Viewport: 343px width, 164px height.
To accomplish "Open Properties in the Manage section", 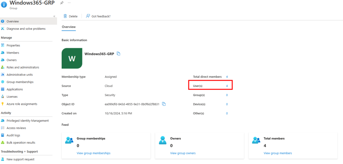I will pos(13,46).
